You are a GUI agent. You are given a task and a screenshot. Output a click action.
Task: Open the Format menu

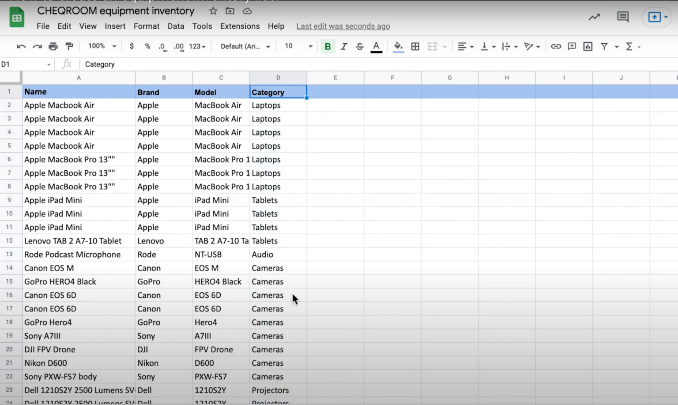pos(147,26)
